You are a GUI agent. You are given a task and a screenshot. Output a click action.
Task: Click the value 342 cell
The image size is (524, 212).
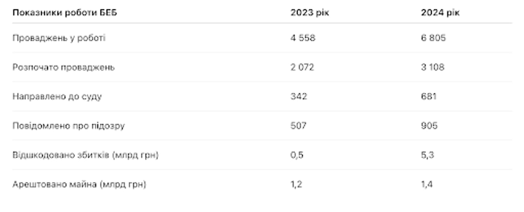point(299,97)
